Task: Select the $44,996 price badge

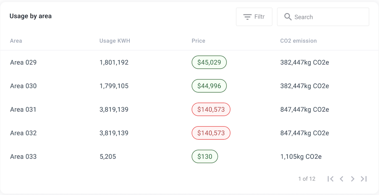Action: click(209, 86)
